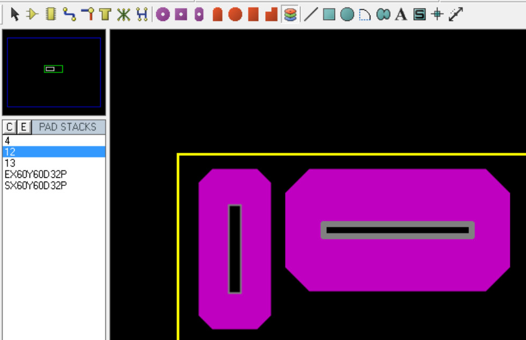526x340 pixels.
Task: Select the Connectivity highlight tool
Action: tap(142, 15)
